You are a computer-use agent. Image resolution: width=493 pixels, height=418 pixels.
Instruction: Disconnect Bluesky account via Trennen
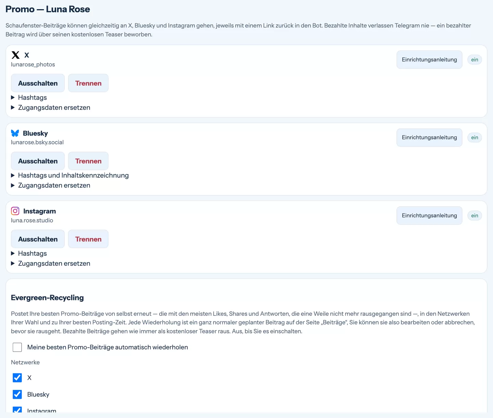[88, 161]
